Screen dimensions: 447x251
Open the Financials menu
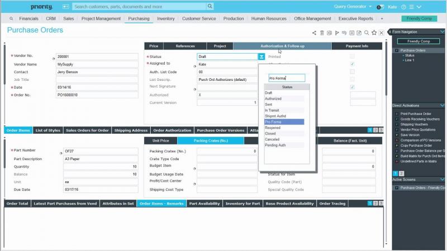pos(28,18)
